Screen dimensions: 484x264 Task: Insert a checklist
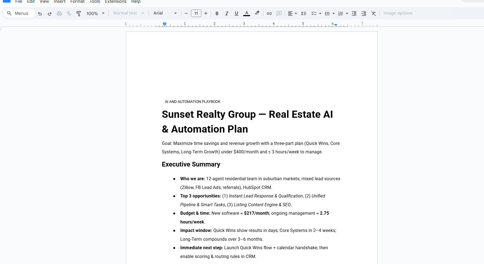click(314, 13)
